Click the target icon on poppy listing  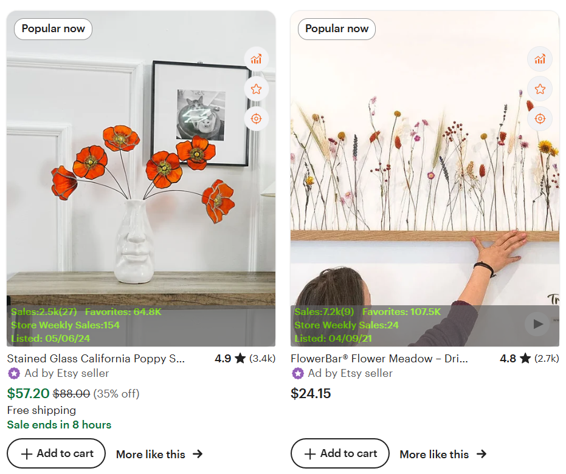(256, 118)
